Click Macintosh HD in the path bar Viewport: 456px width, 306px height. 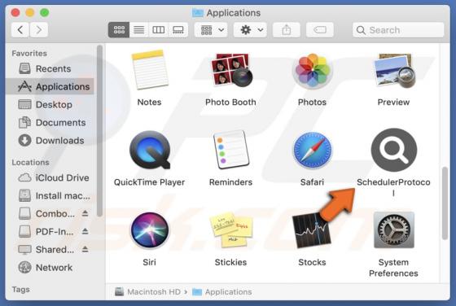[x=147, y=291]
